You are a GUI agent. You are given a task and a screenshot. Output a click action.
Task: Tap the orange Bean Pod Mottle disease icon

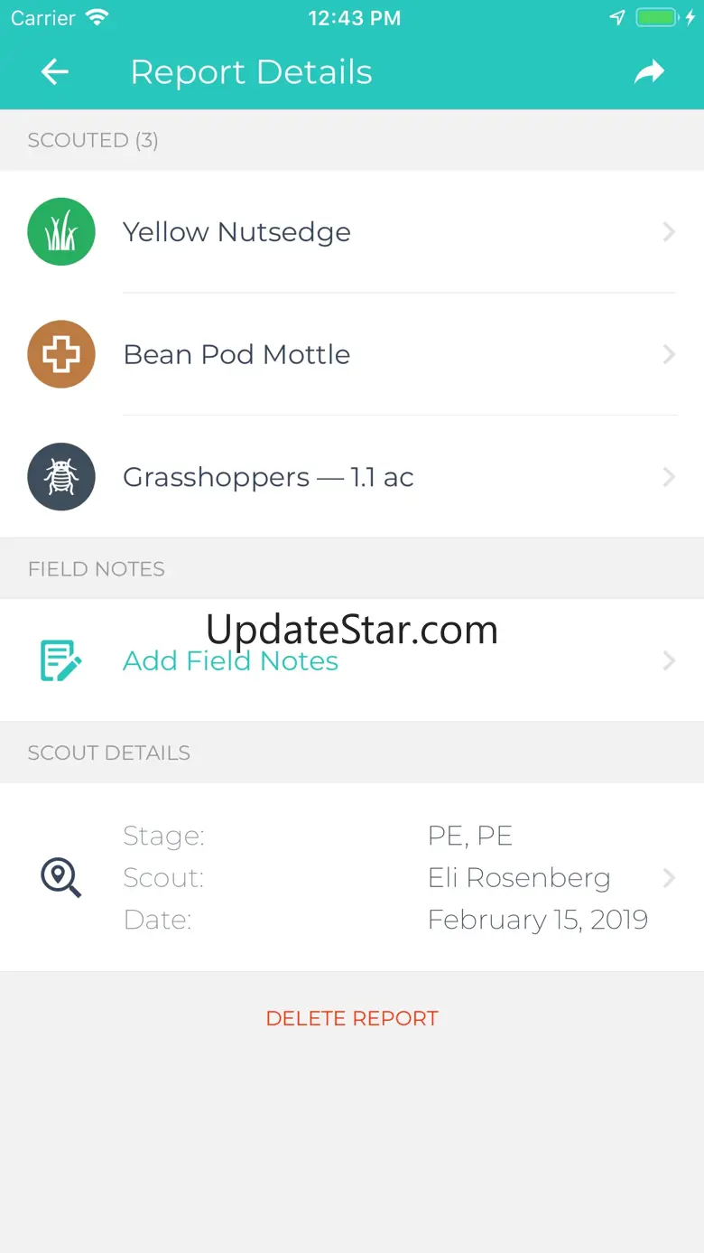pyautogui.click(x=61, y=354)
